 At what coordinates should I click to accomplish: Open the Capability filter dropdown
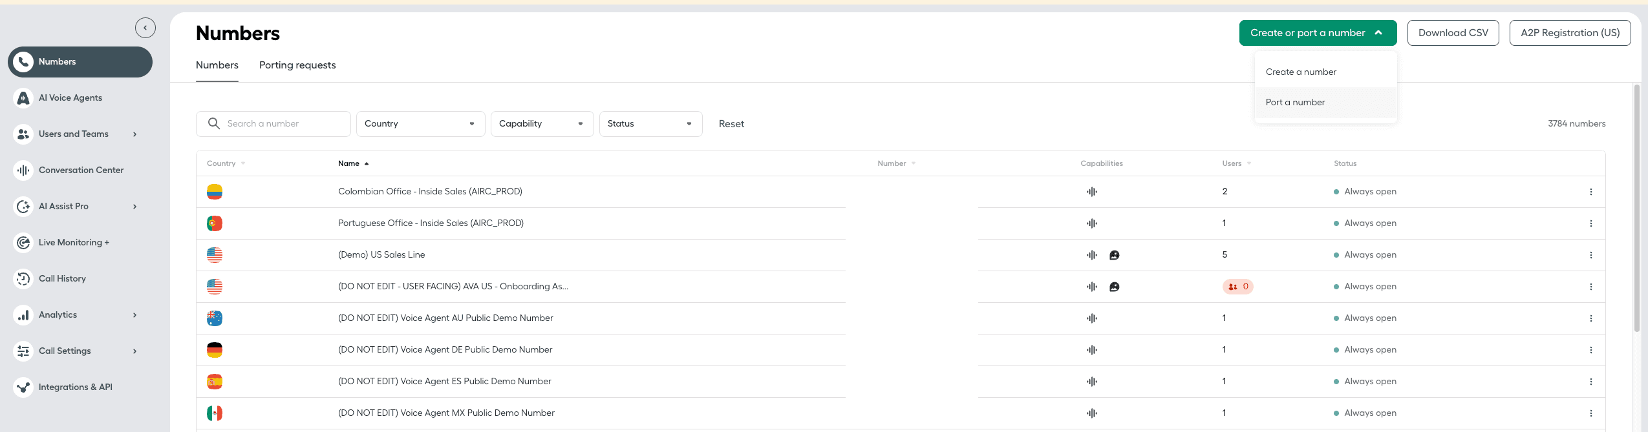[x=542, y=124]
